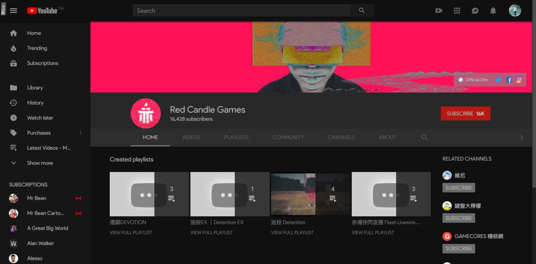Open the create video camera icon

click(x=439, y=10)
